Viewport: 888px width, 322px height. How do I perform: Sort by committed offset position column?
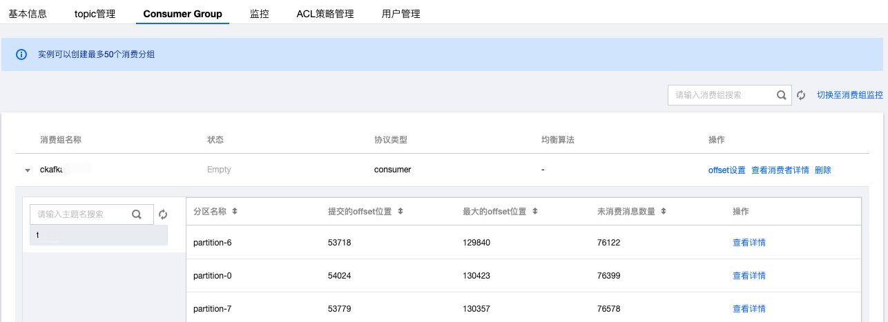(400, 211)
